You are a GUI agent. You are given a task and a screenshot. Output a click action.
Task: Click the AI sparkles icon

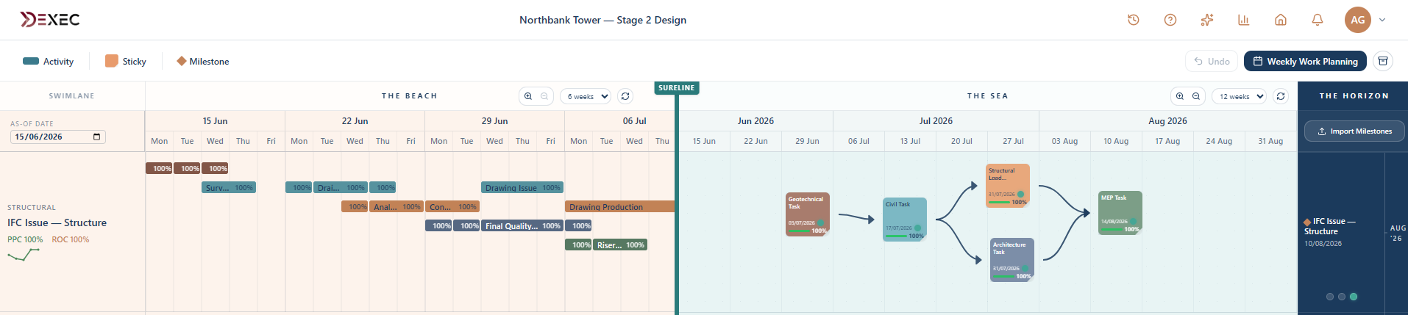click(x=1206, y=20)
